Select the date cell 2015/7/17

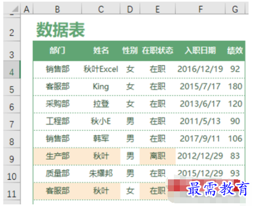(x=201, y=87)
